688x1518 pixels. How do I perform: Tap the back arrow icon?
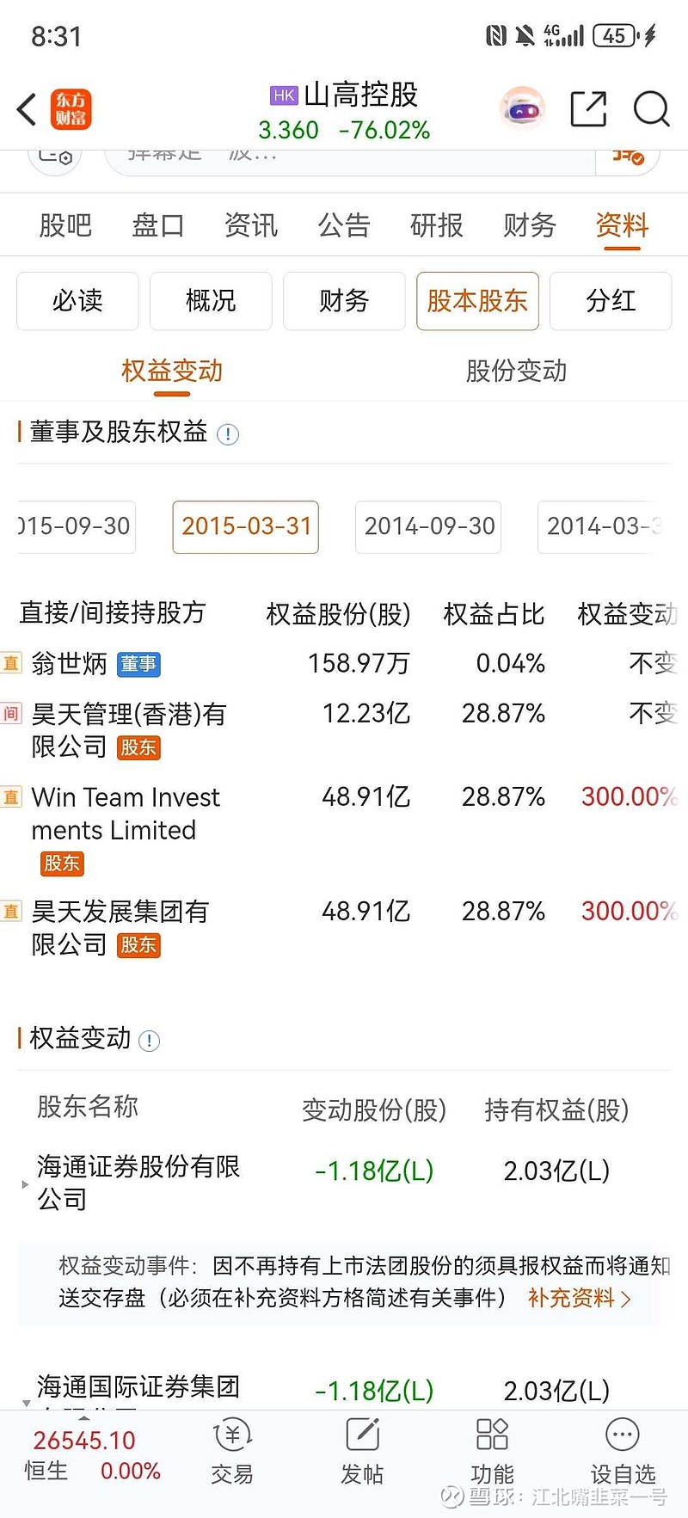click(x=28, y=110)
